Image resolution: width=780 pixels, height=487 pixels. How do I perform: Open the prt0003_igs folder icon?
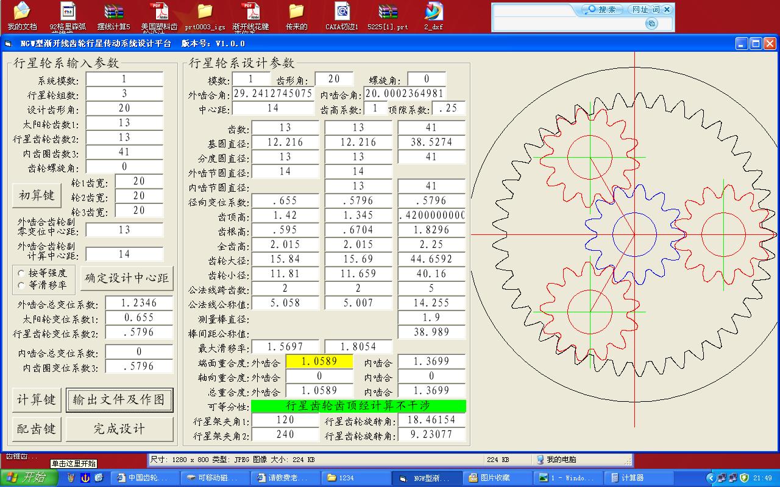(205, 16)
